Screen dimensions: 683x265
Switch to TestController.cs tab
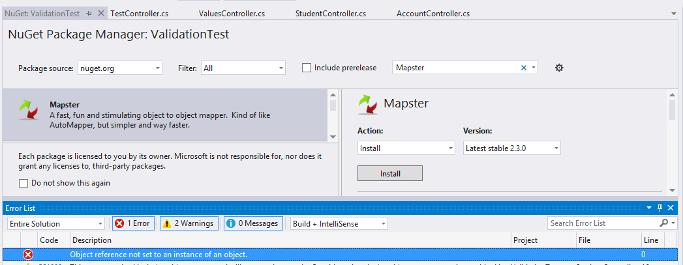(x=140, y=14)
